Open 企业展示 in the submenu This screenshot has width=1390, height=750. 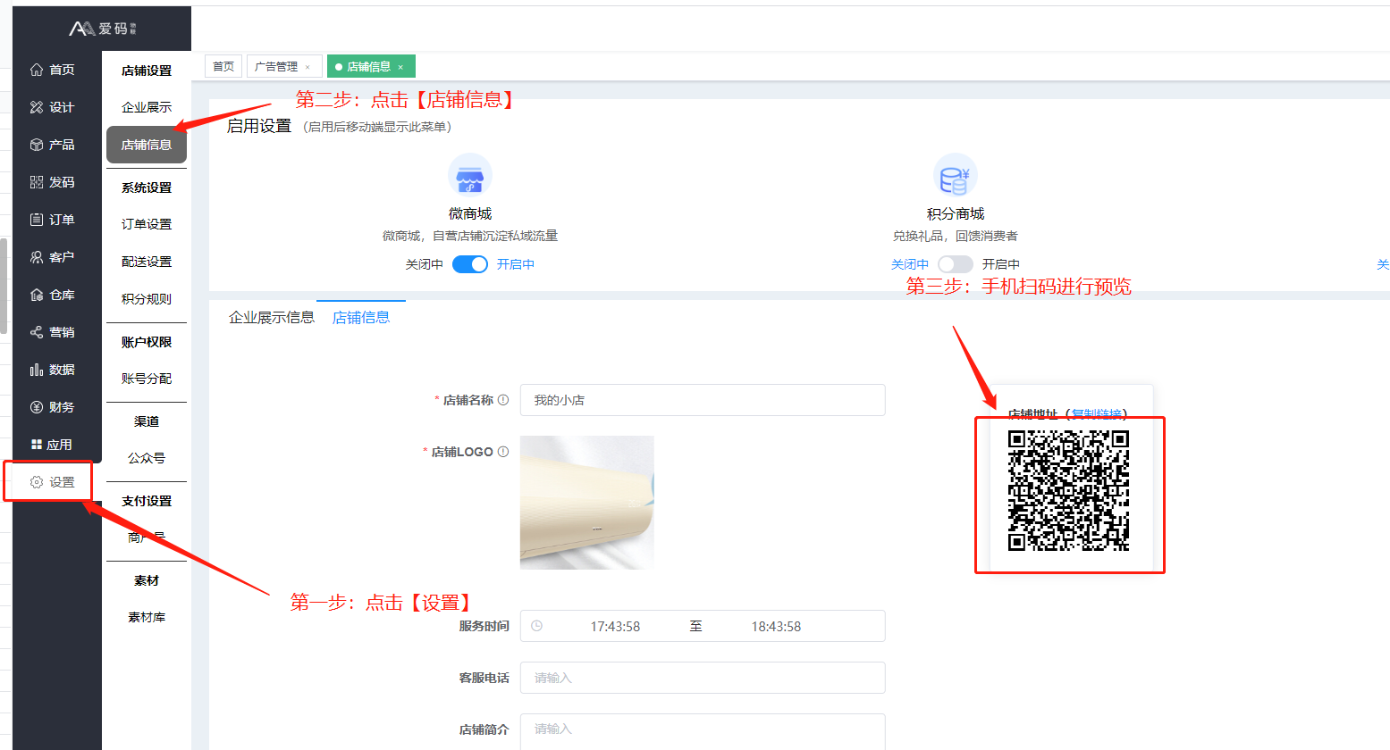(x=147, y=107)
